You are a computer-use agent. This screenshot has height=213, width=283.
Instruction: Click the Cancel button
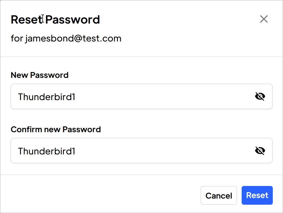pos(219,195)
